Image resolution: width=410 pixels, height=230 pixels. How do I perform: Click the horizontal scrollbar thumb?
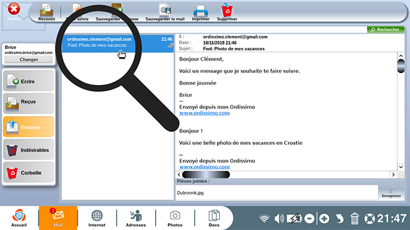click(x=206, y=175)
